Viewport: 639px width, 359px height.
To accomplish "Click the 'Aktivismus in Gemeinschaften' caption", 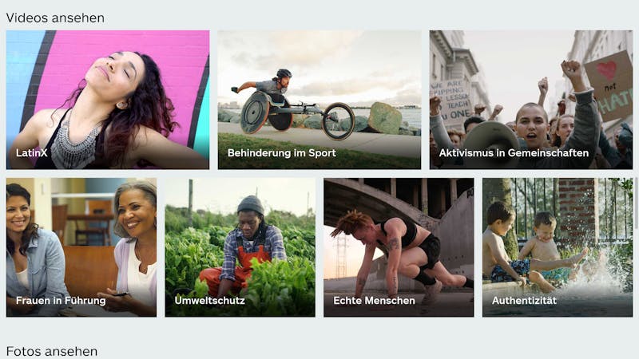I will (x=514, y=153).
